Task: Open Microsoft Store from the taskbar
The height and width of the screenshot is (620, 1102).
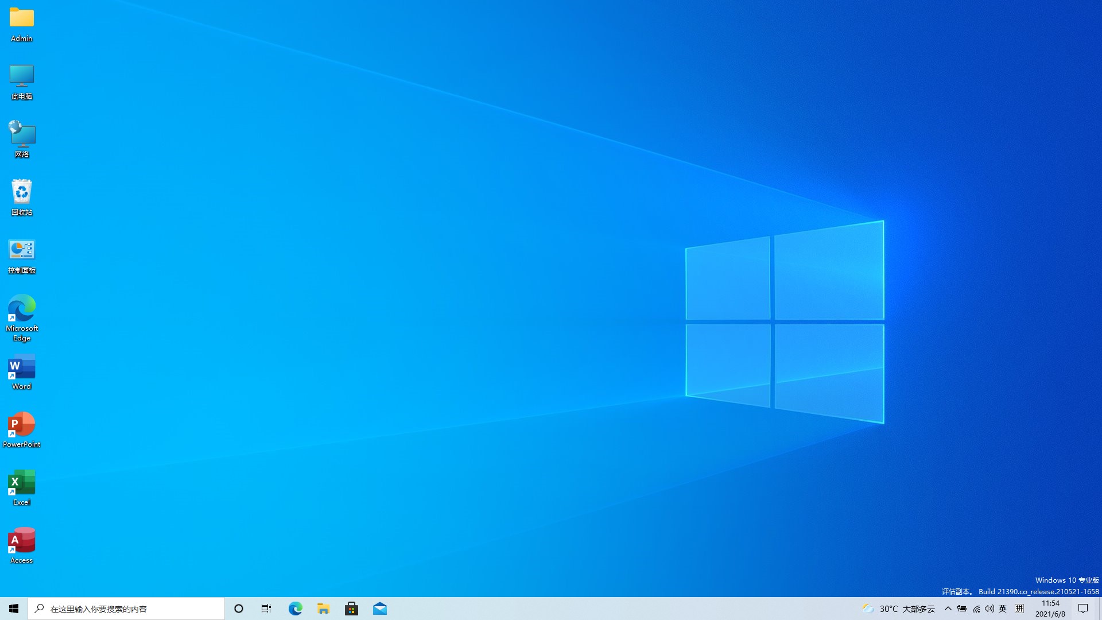Action: [352, 609]
